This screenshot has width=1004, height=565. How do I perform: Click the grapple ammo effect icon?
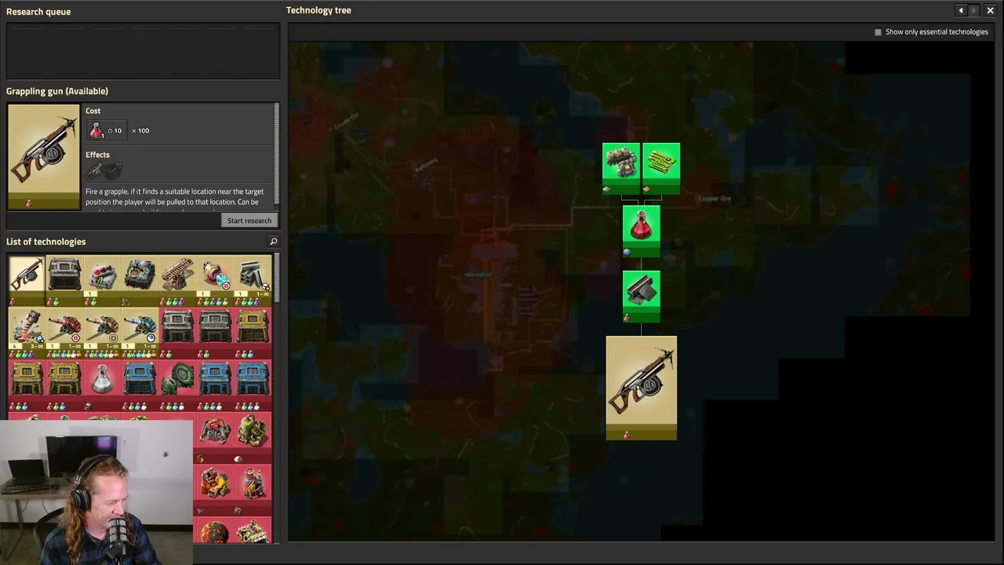coord(114,170)
